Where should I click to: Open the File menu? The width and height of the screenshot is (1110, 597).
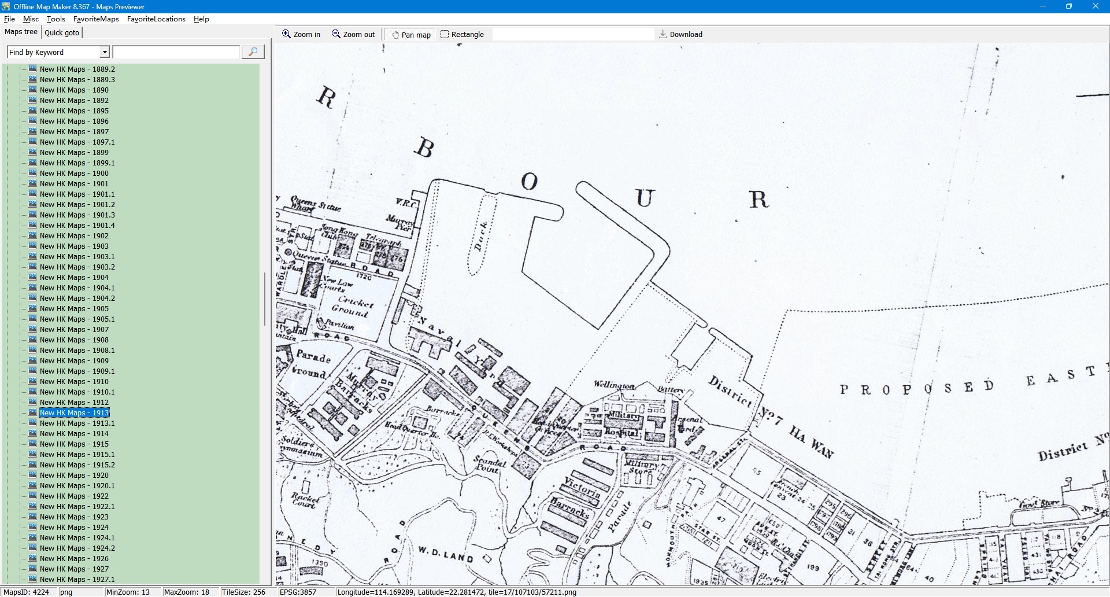click(9, 19)
